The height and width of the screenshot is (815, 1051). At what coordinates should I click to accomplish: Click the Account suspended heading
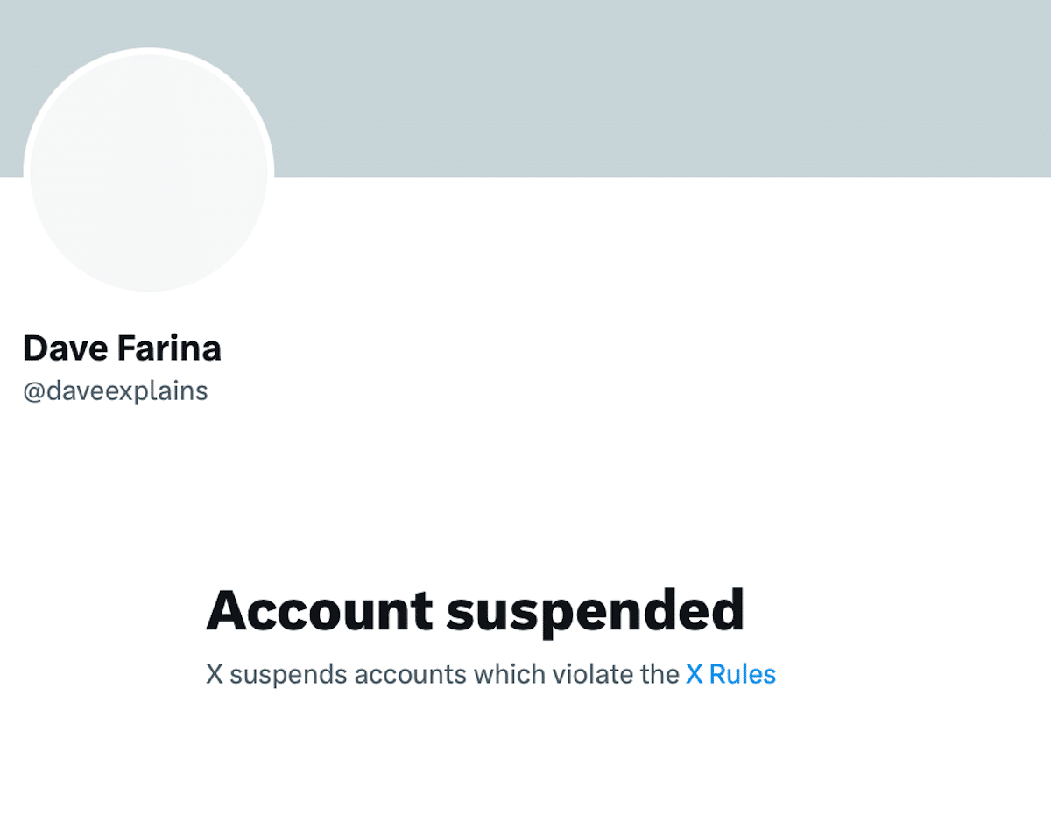pos(475,610)
